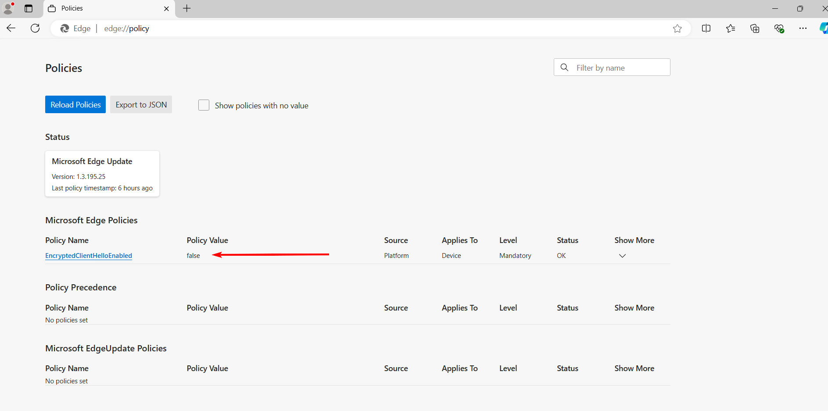The image size is (828, 411).
Task: Open a new tab with plus
Action: coord(187,8)
